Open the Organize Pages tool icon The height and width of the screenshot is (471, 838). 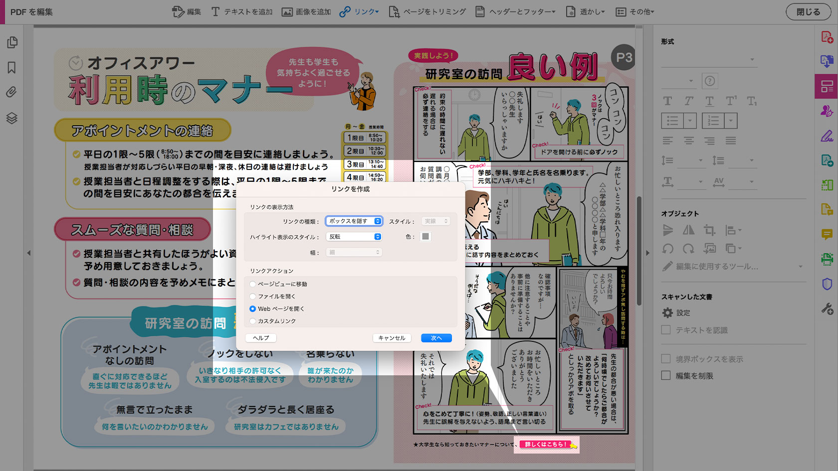[827, 185]
